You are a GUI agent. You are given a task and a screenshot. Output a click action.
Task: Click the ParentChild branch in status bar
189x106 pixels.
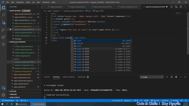tap(8, 100)
